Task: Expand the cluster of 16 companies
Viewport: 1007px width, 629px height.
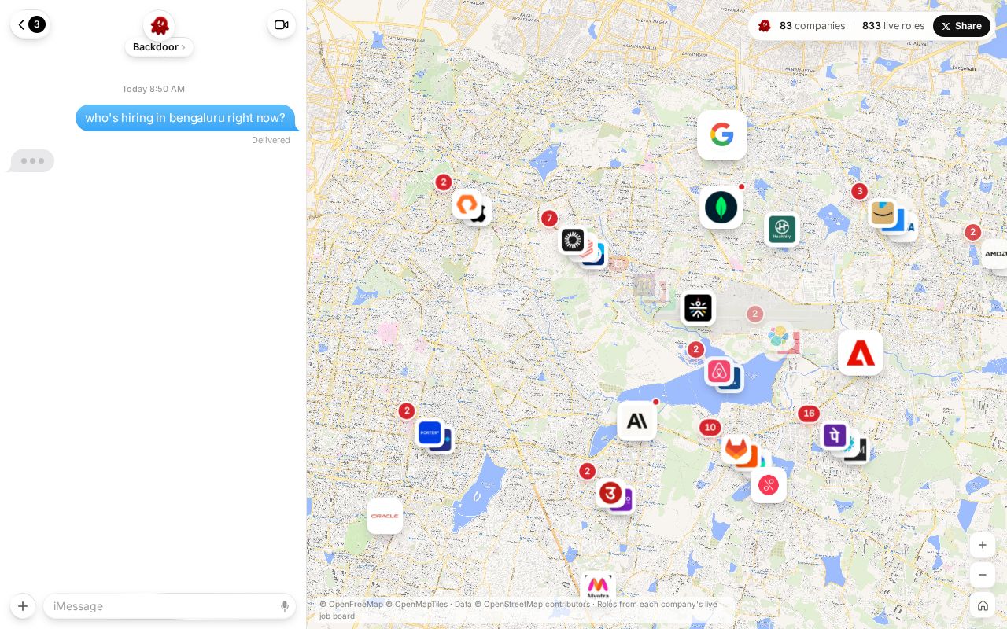Action: [808, 414]
